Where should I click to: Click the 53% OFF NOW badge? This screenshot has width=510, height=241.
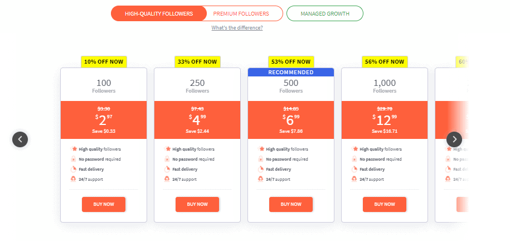point(291,61)
